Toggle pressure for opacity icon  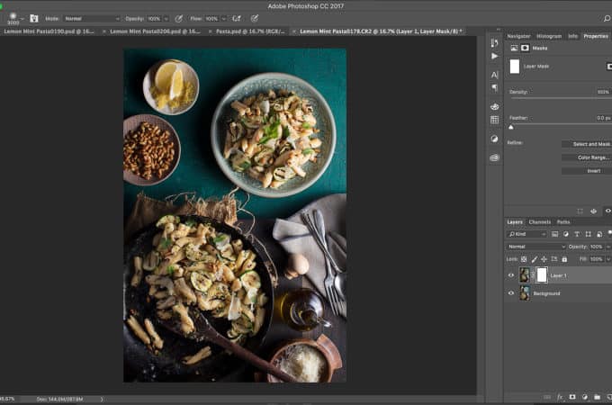(x=179, y=18)
